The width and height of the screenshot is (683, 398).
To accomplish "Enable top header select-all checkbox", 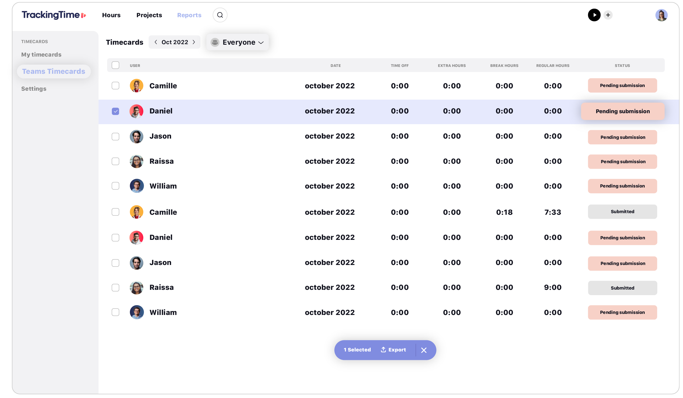I will coord(116,65).
